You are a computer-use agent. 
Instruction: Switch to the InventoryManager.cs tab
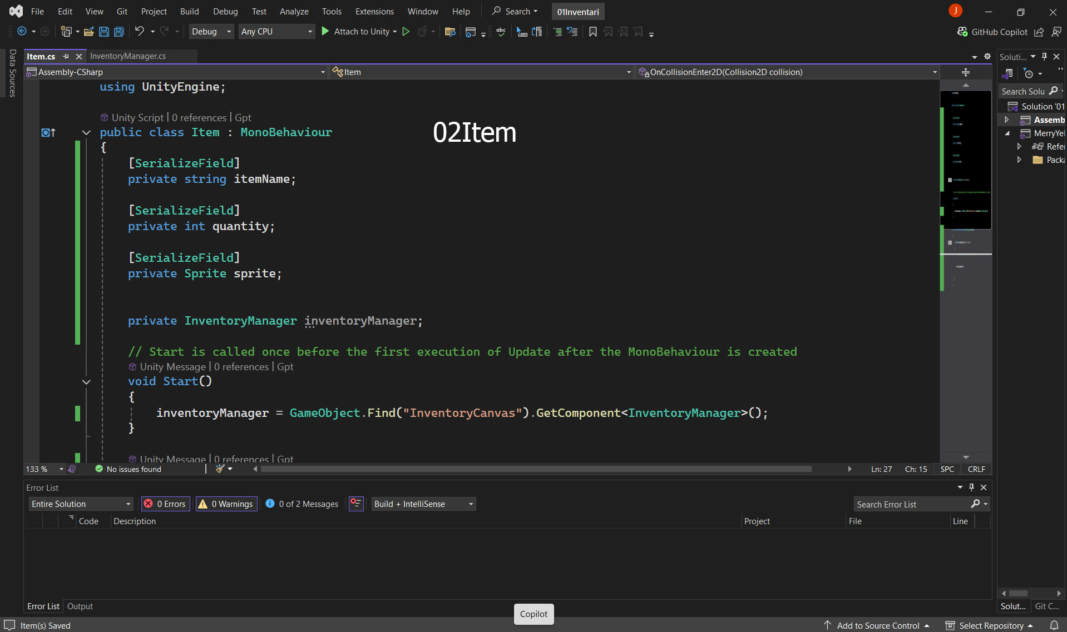coord(128,56)
